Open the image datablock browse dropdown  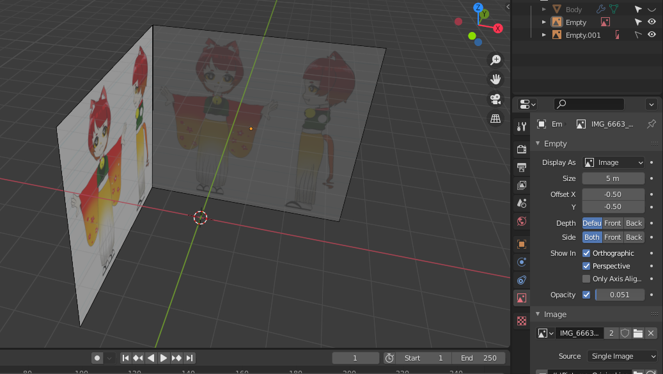(545, 333)
